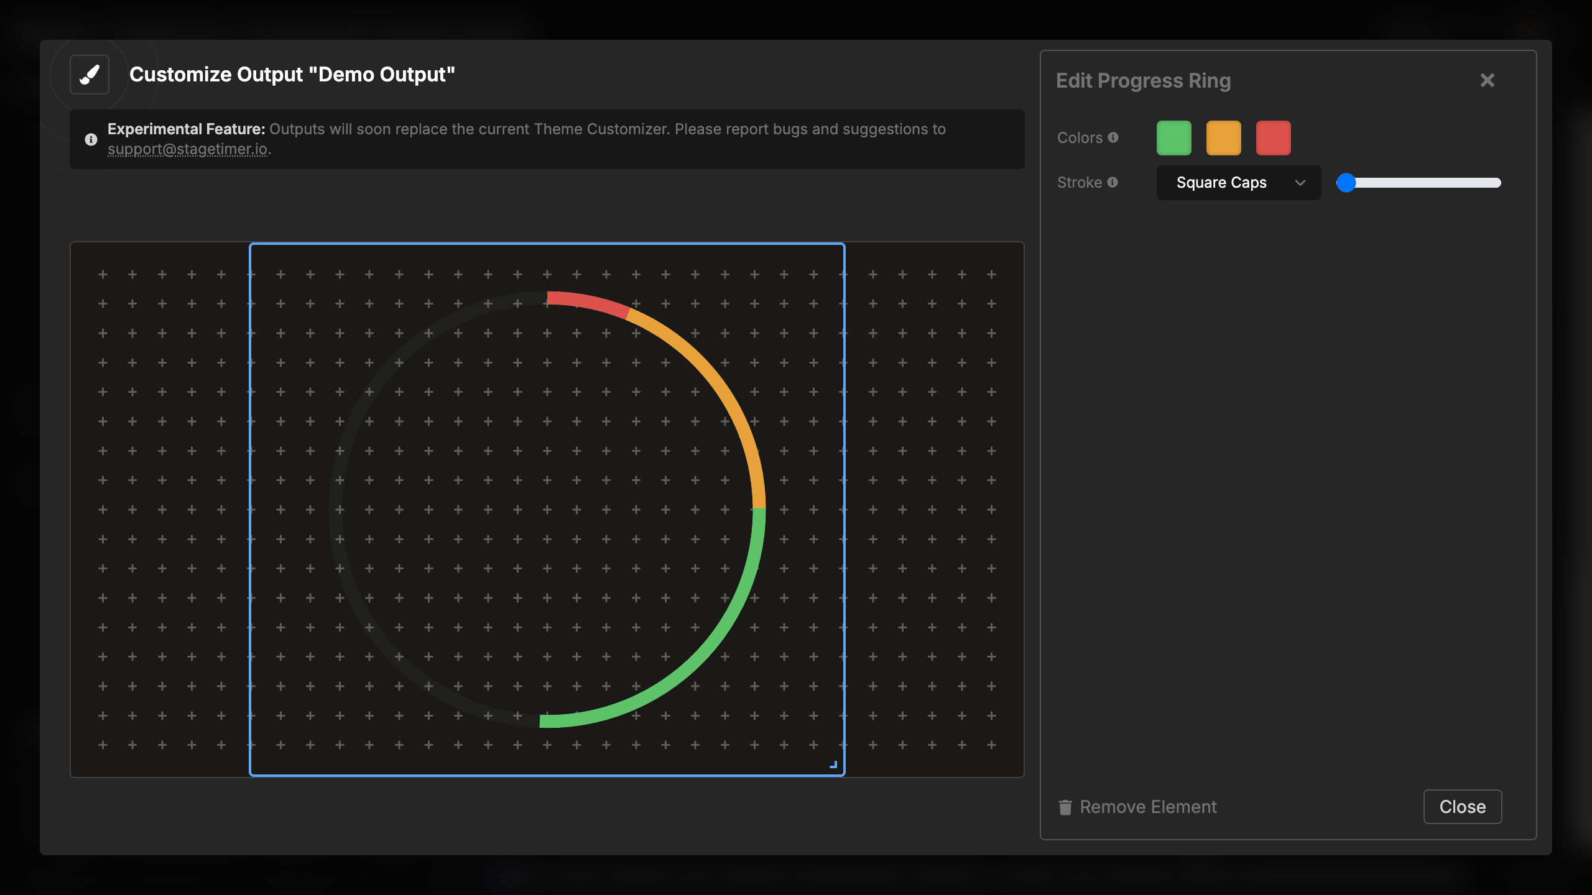The height and width of the screenshot is (895, 1592).
Task: Click the paintbrush customize icon
Action: (x=90, y=75)
